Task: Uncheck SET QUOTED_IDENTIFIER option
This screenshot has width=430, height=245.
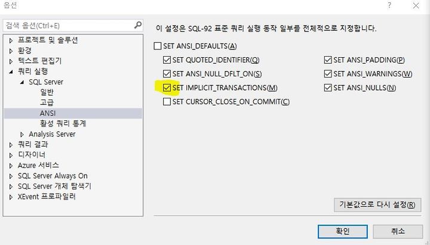Action: tap(167, 60)
